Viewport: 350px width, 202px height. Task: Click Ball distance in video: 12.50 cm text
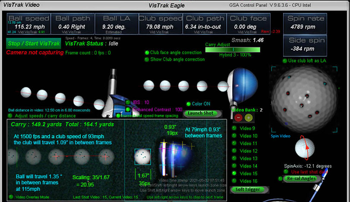49,110
